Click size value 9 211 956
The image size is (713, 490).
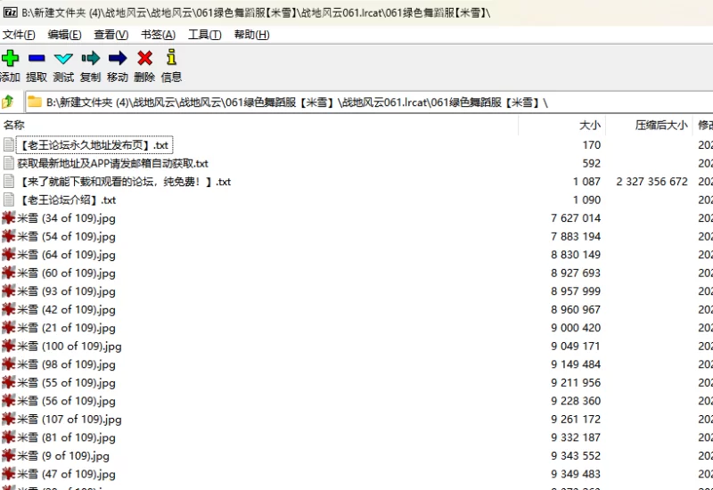tap(576, 383)
